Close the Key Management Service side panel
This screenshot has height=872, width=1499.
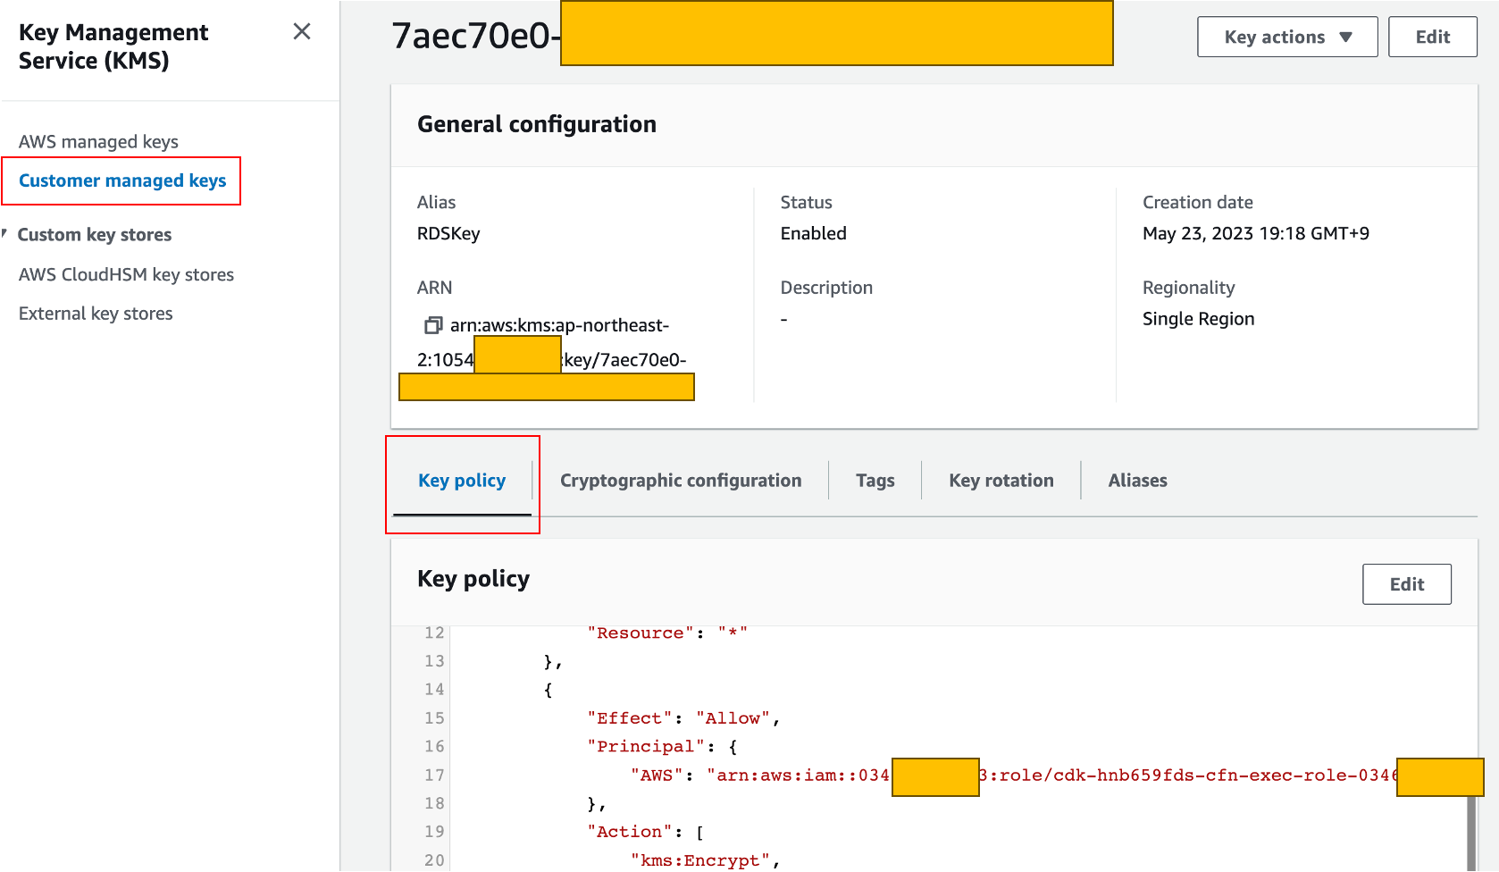[302, 32]
